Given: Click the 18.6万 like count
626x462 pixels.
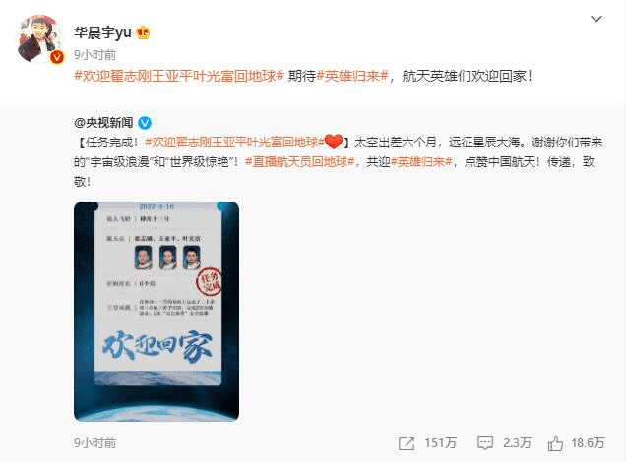Looking at the screenshot, I should click(588, 443).
